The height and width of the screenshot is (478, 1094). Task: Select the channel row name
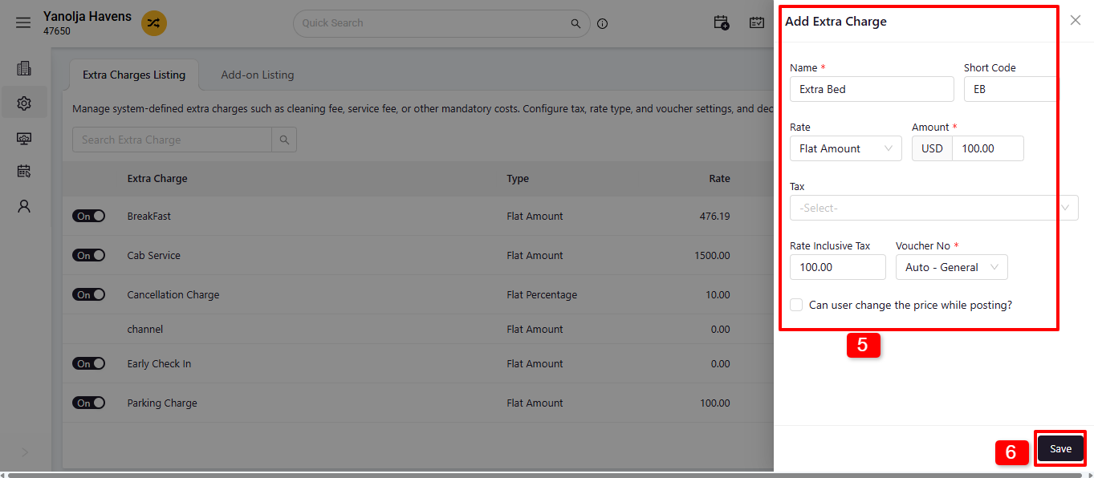(x=145, y=329)
